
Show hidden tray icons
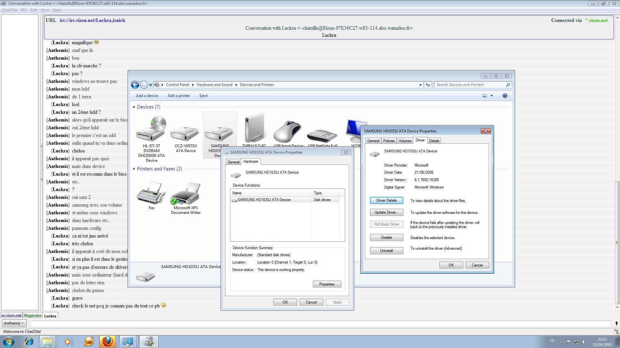[x=561, y=342]
